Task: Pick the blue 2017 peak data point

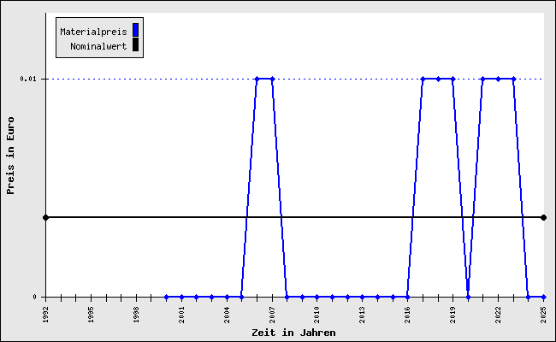Action: tap(423, 79)
